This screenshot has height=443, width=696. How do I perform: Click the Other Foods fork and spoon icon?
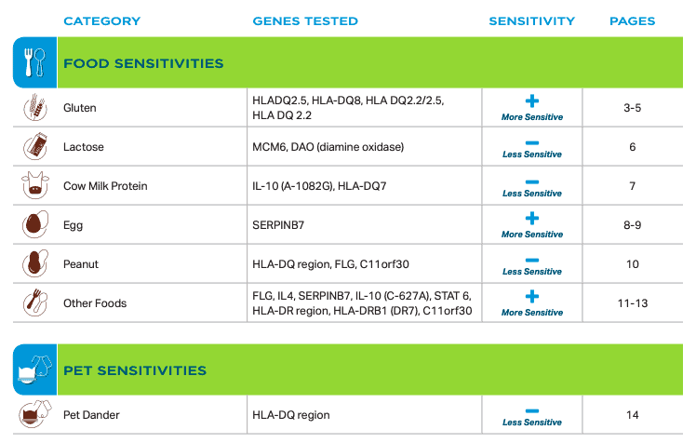[35, 302]
